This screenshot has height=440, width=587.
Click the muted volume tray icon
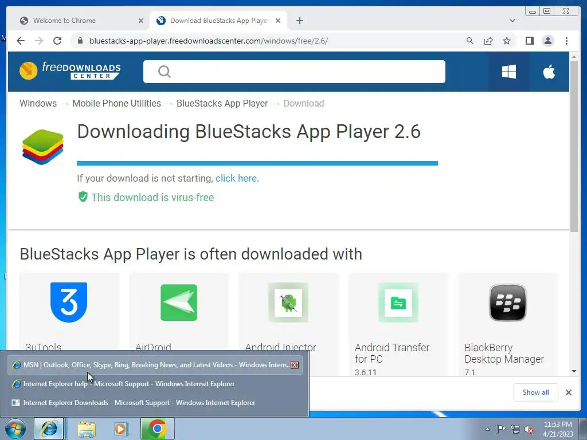click(x=529, y=429)
